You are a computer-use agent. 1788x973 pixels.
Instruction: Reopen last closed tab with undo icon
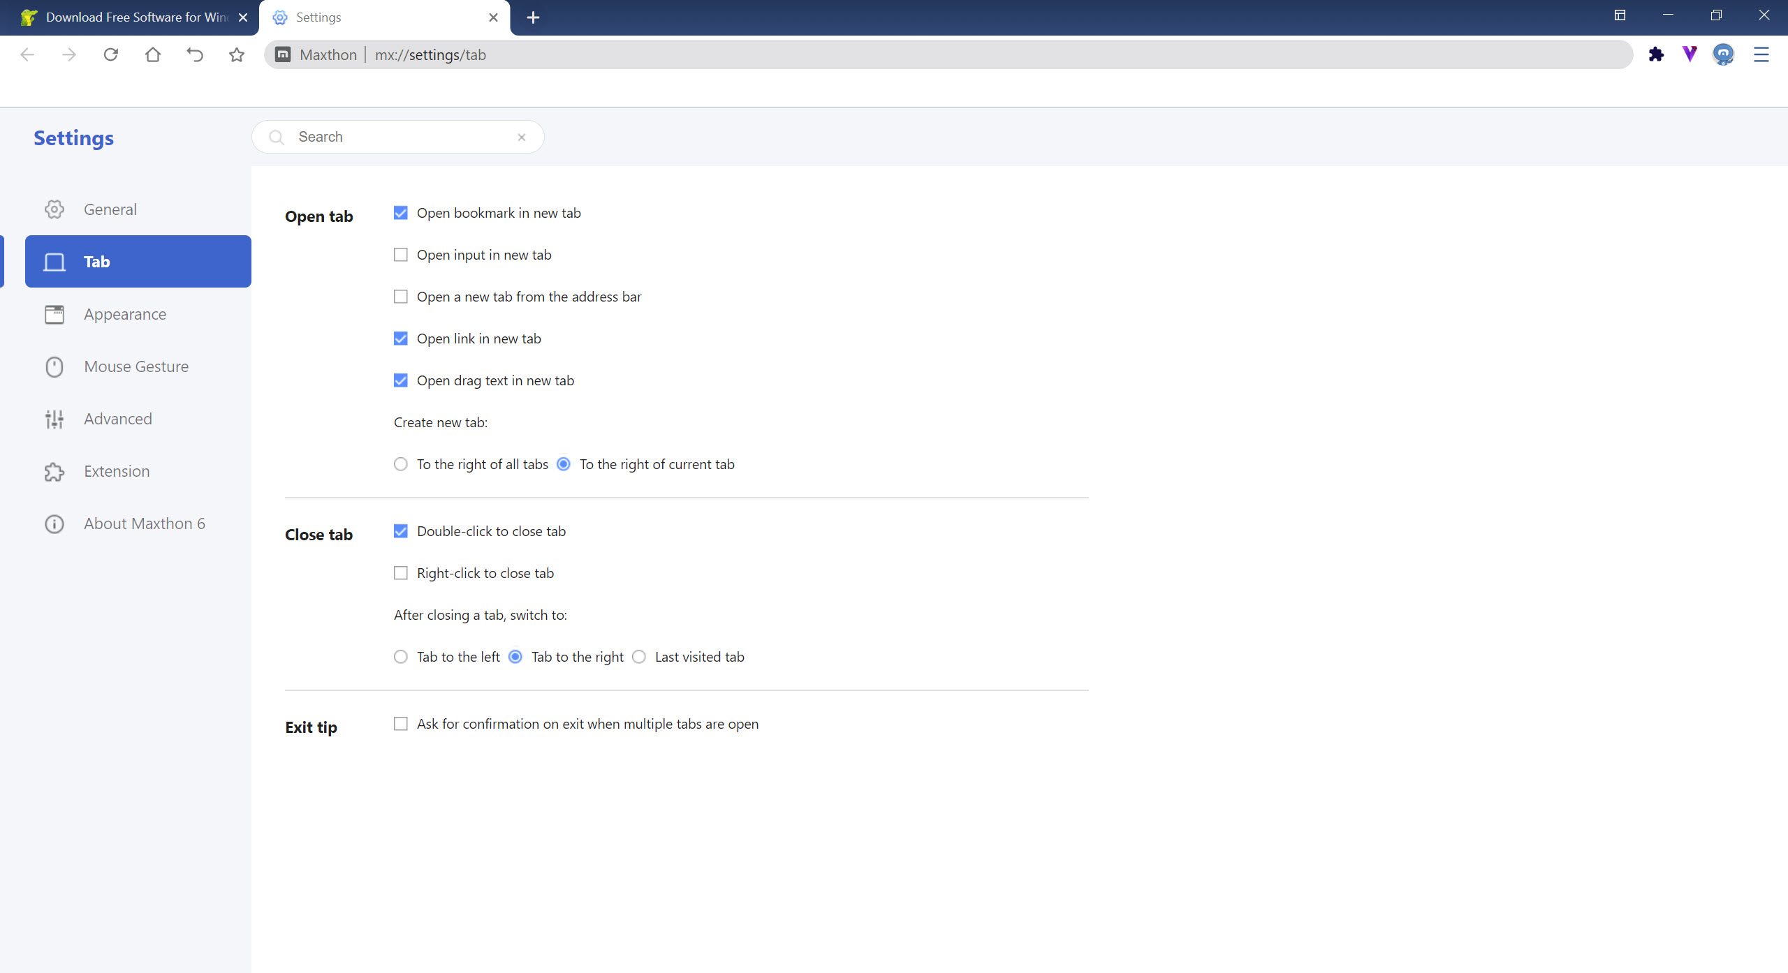[195, 54]
